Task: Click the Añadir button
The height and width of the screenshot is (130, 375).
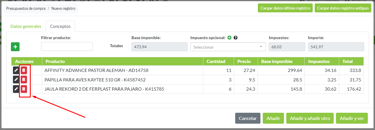Action: coord(273,118)
